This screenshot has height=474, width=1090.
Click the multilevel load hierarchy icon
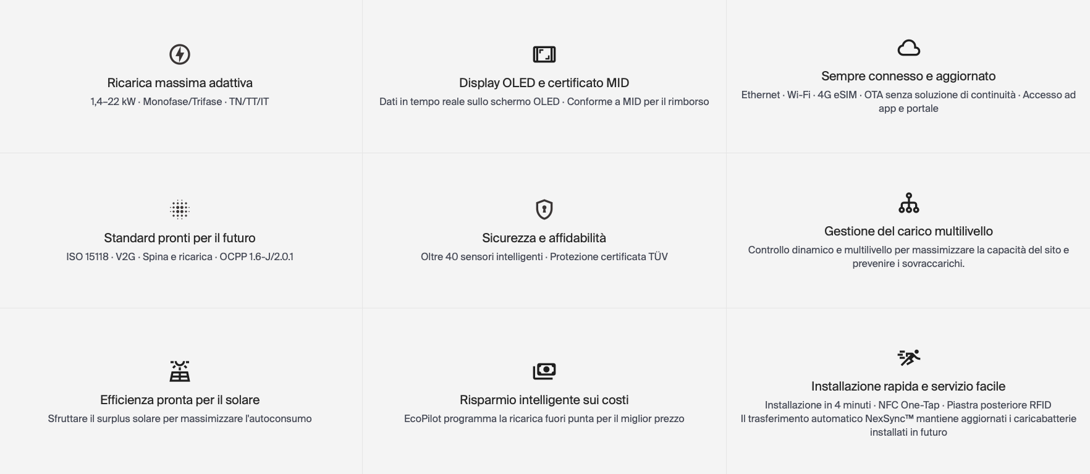908,203
